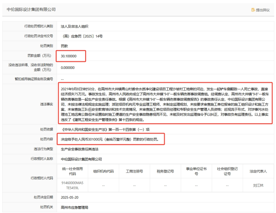
Task: Click the 违法事实 row label
Action: click(x=47, y=104)
